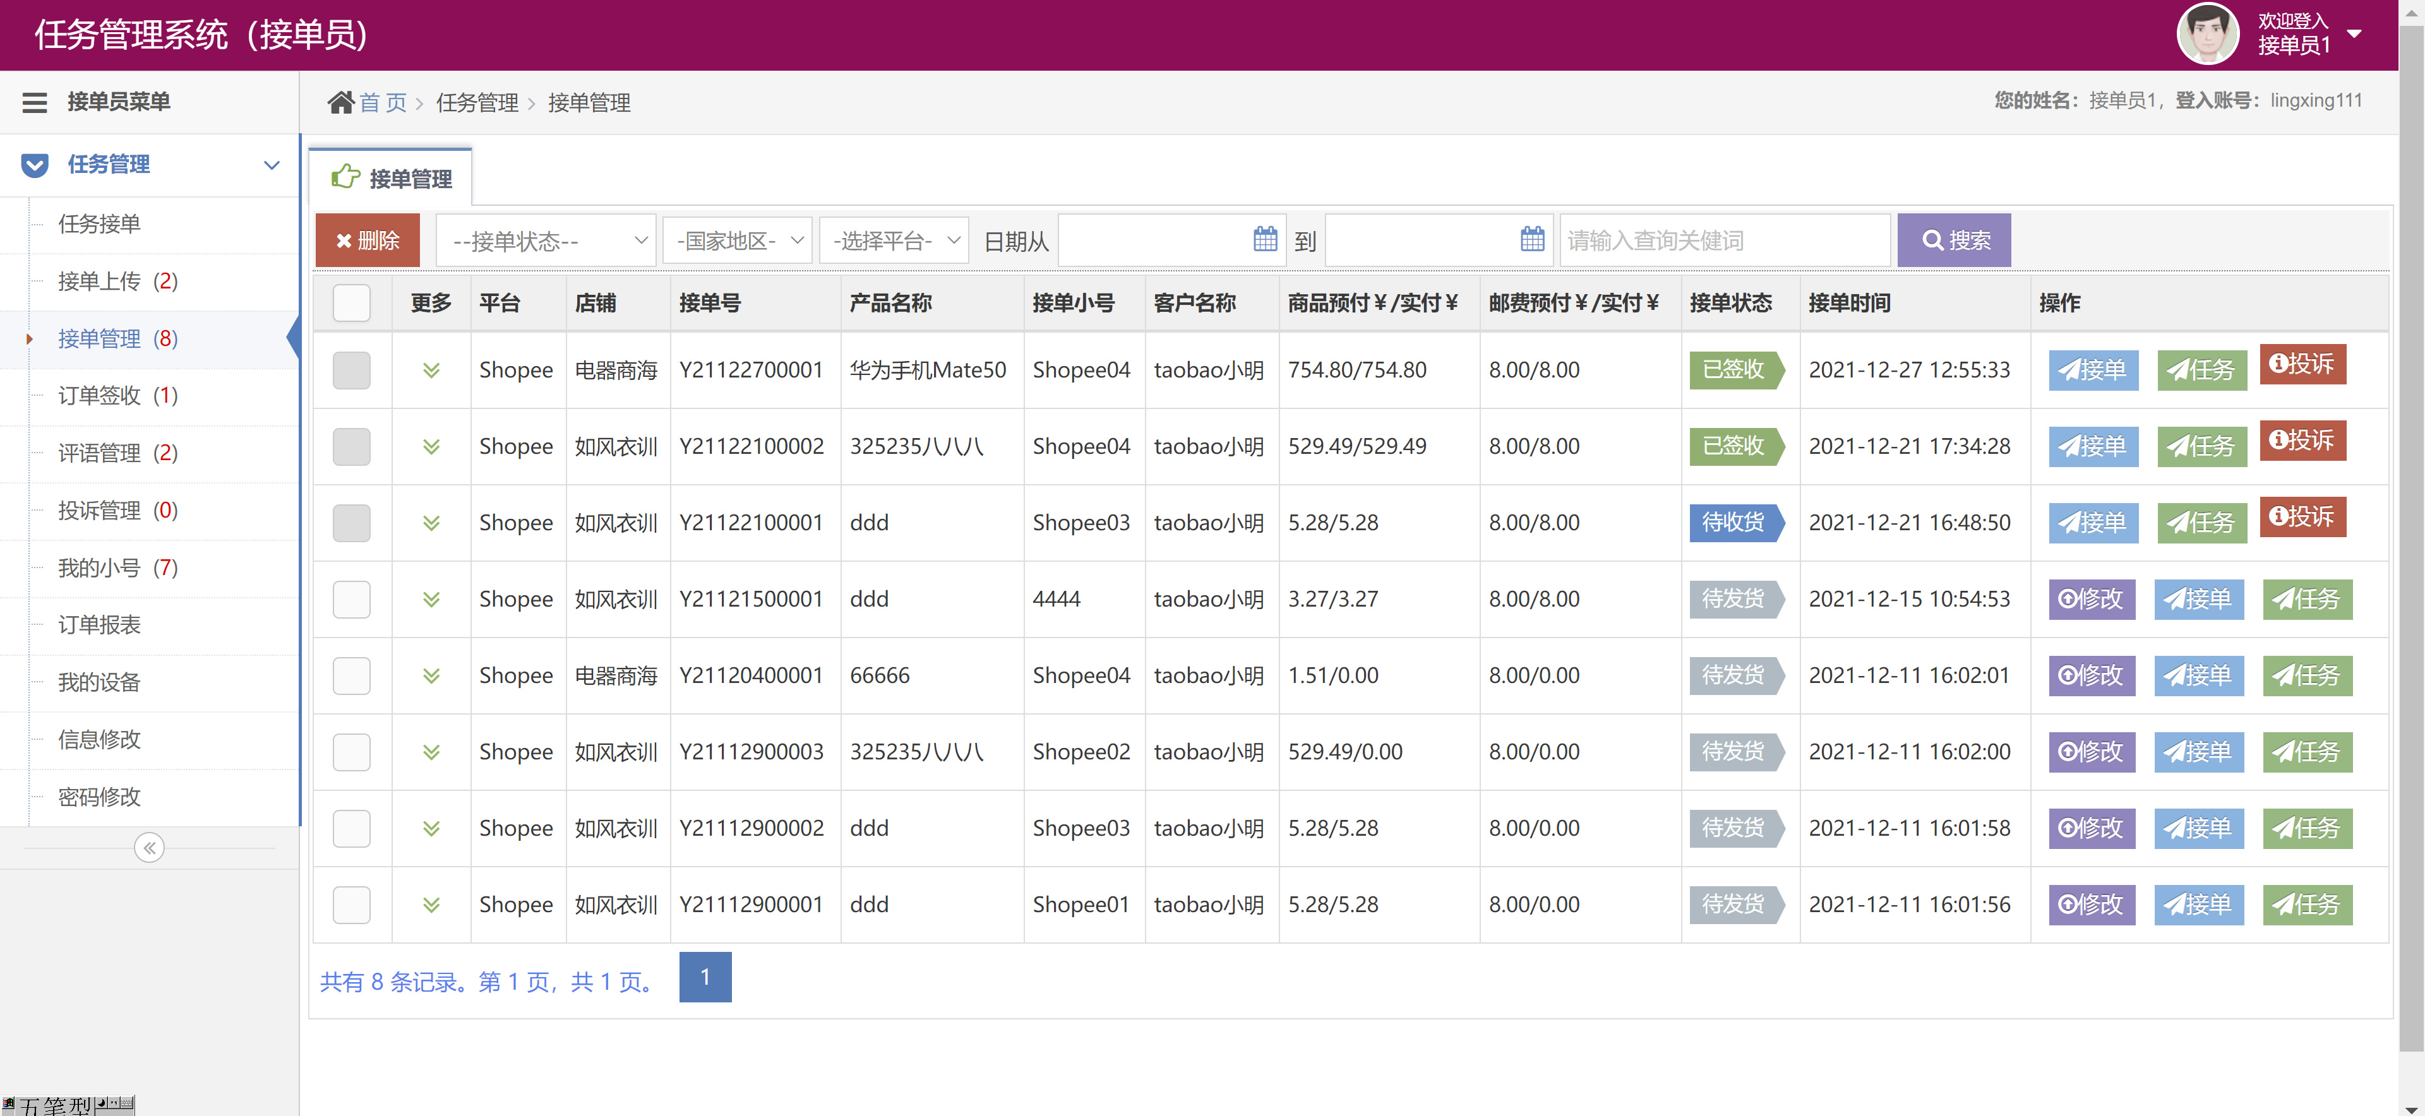The width and height of the screenshot is (2425, 1116).
Task: Open 我的小号 (7) in the sidebar
Action: click(x=117, y=567)
